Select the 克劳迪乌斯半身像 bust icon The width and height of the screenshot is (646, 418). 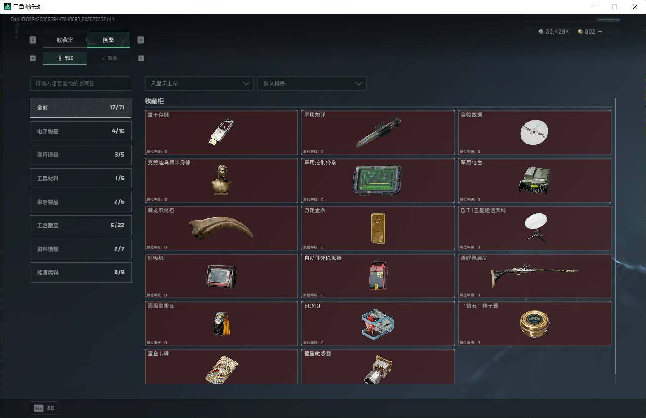pyautogui.click(x=221, y=180)
